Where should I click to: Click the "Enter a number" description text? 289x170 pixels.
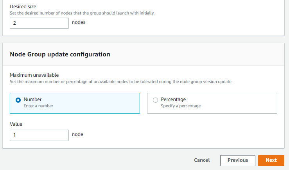(38, 106)
